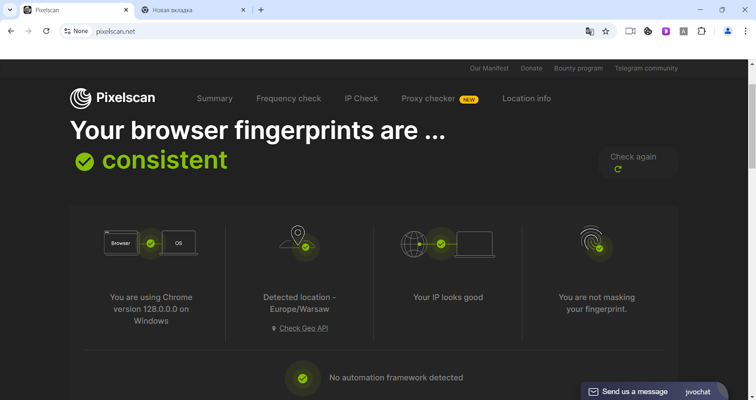Click the grey A extension icon
This screenshot has width=756, height=400.
(x=684, y=31)
